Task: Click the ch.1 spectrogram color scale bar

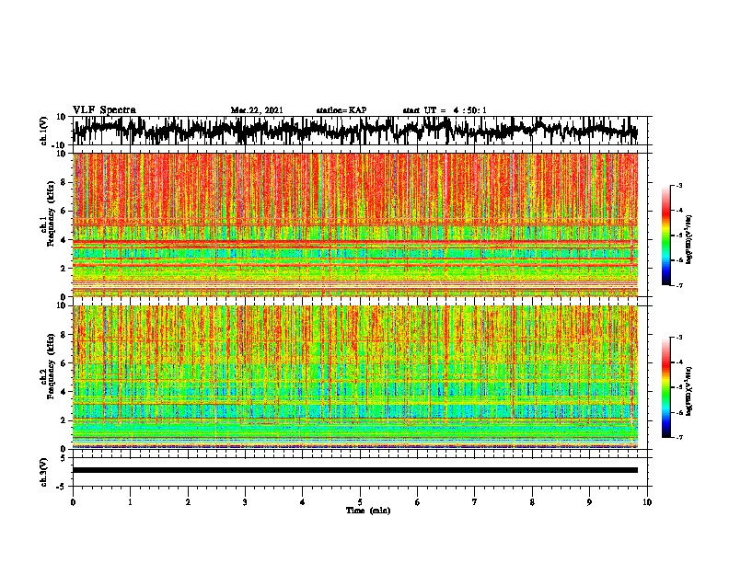Action: point(665,236)
